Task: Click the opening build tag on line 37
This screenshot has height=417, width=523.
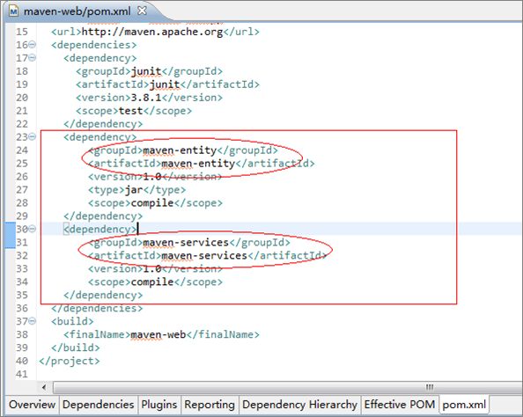Action: [72, 321]
